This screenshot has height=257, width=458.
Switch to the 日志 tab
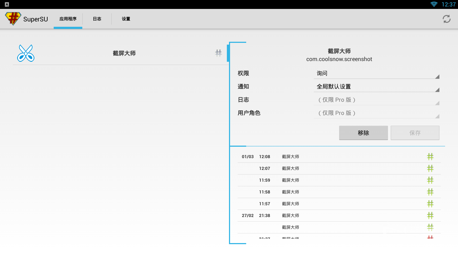(x=97, y=19)
